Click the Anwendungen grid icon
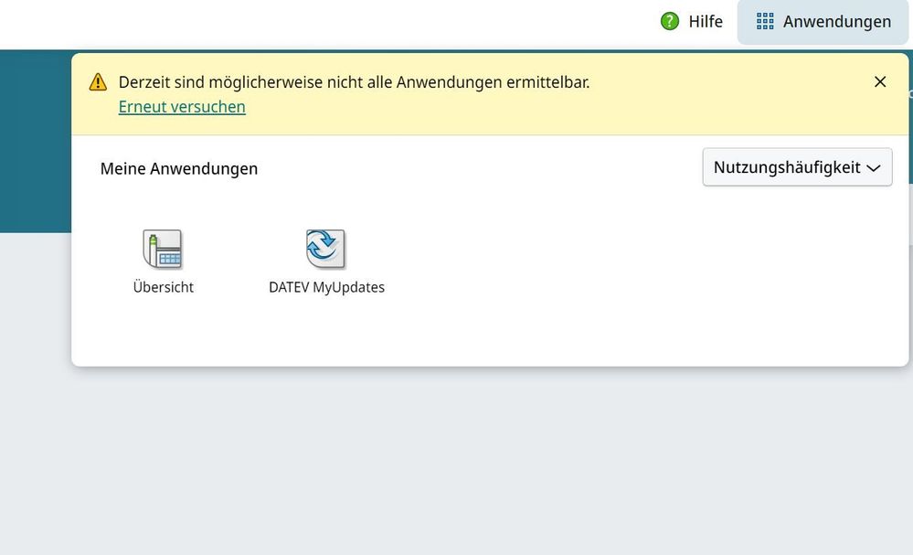 point(765,21)
